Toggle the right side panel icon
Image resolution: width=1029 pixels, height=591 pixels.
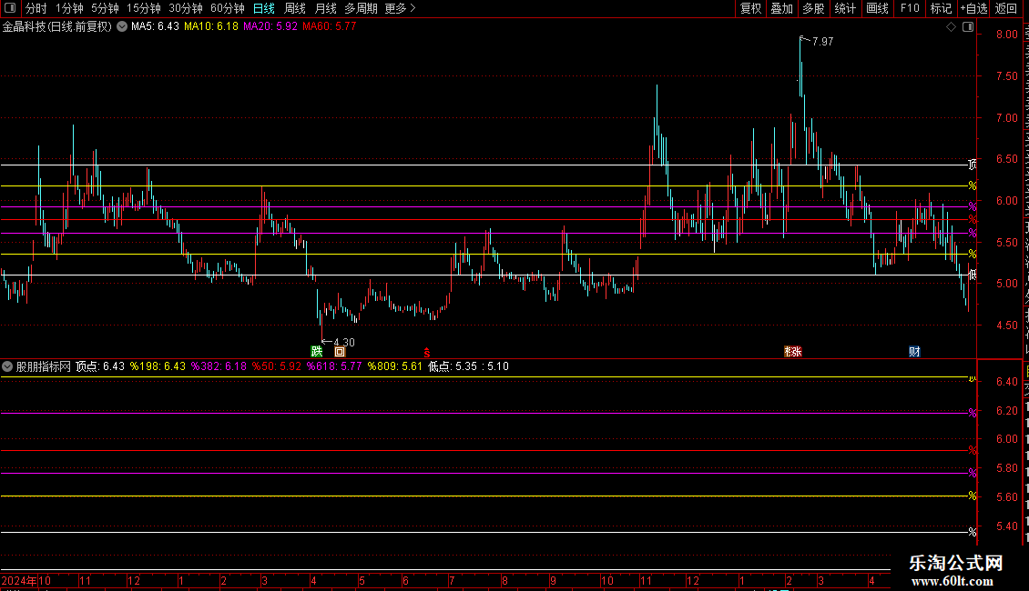click(968, 27)
